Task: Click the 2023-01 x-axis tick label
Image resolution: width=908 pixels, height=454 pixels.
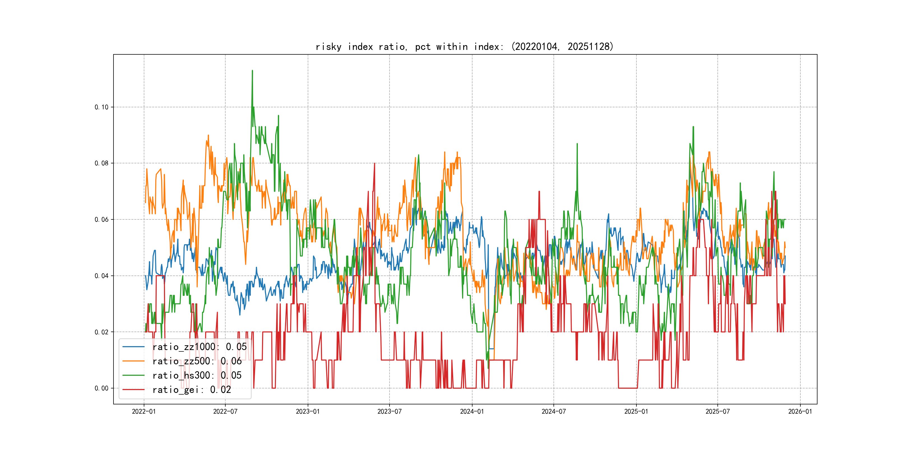Action: tap(308, 411)
